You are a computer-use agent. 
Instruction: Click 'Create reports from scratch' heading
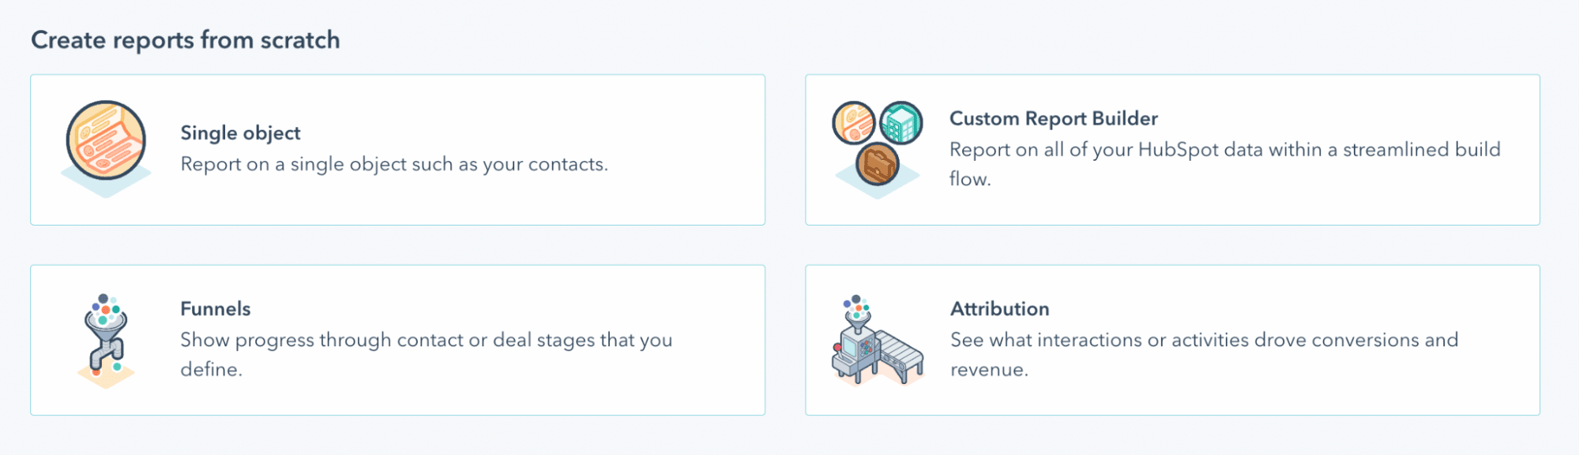click(x=186, y=39)
